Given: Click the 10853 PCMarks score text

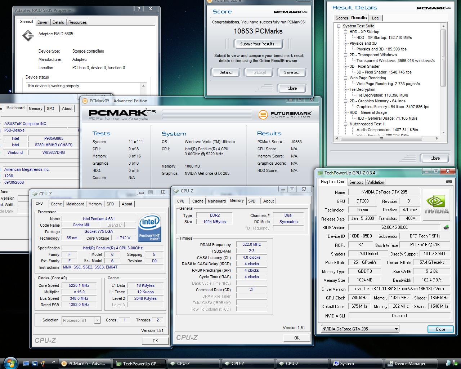Looking at the screenshot, I should (x=258, y=31).
